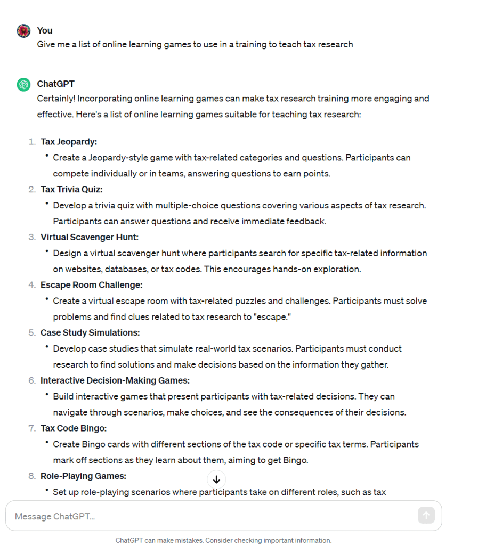Click the send message arrow button
Image resolution: width=494 pixels, height=545 pixels.
(426, 515)
